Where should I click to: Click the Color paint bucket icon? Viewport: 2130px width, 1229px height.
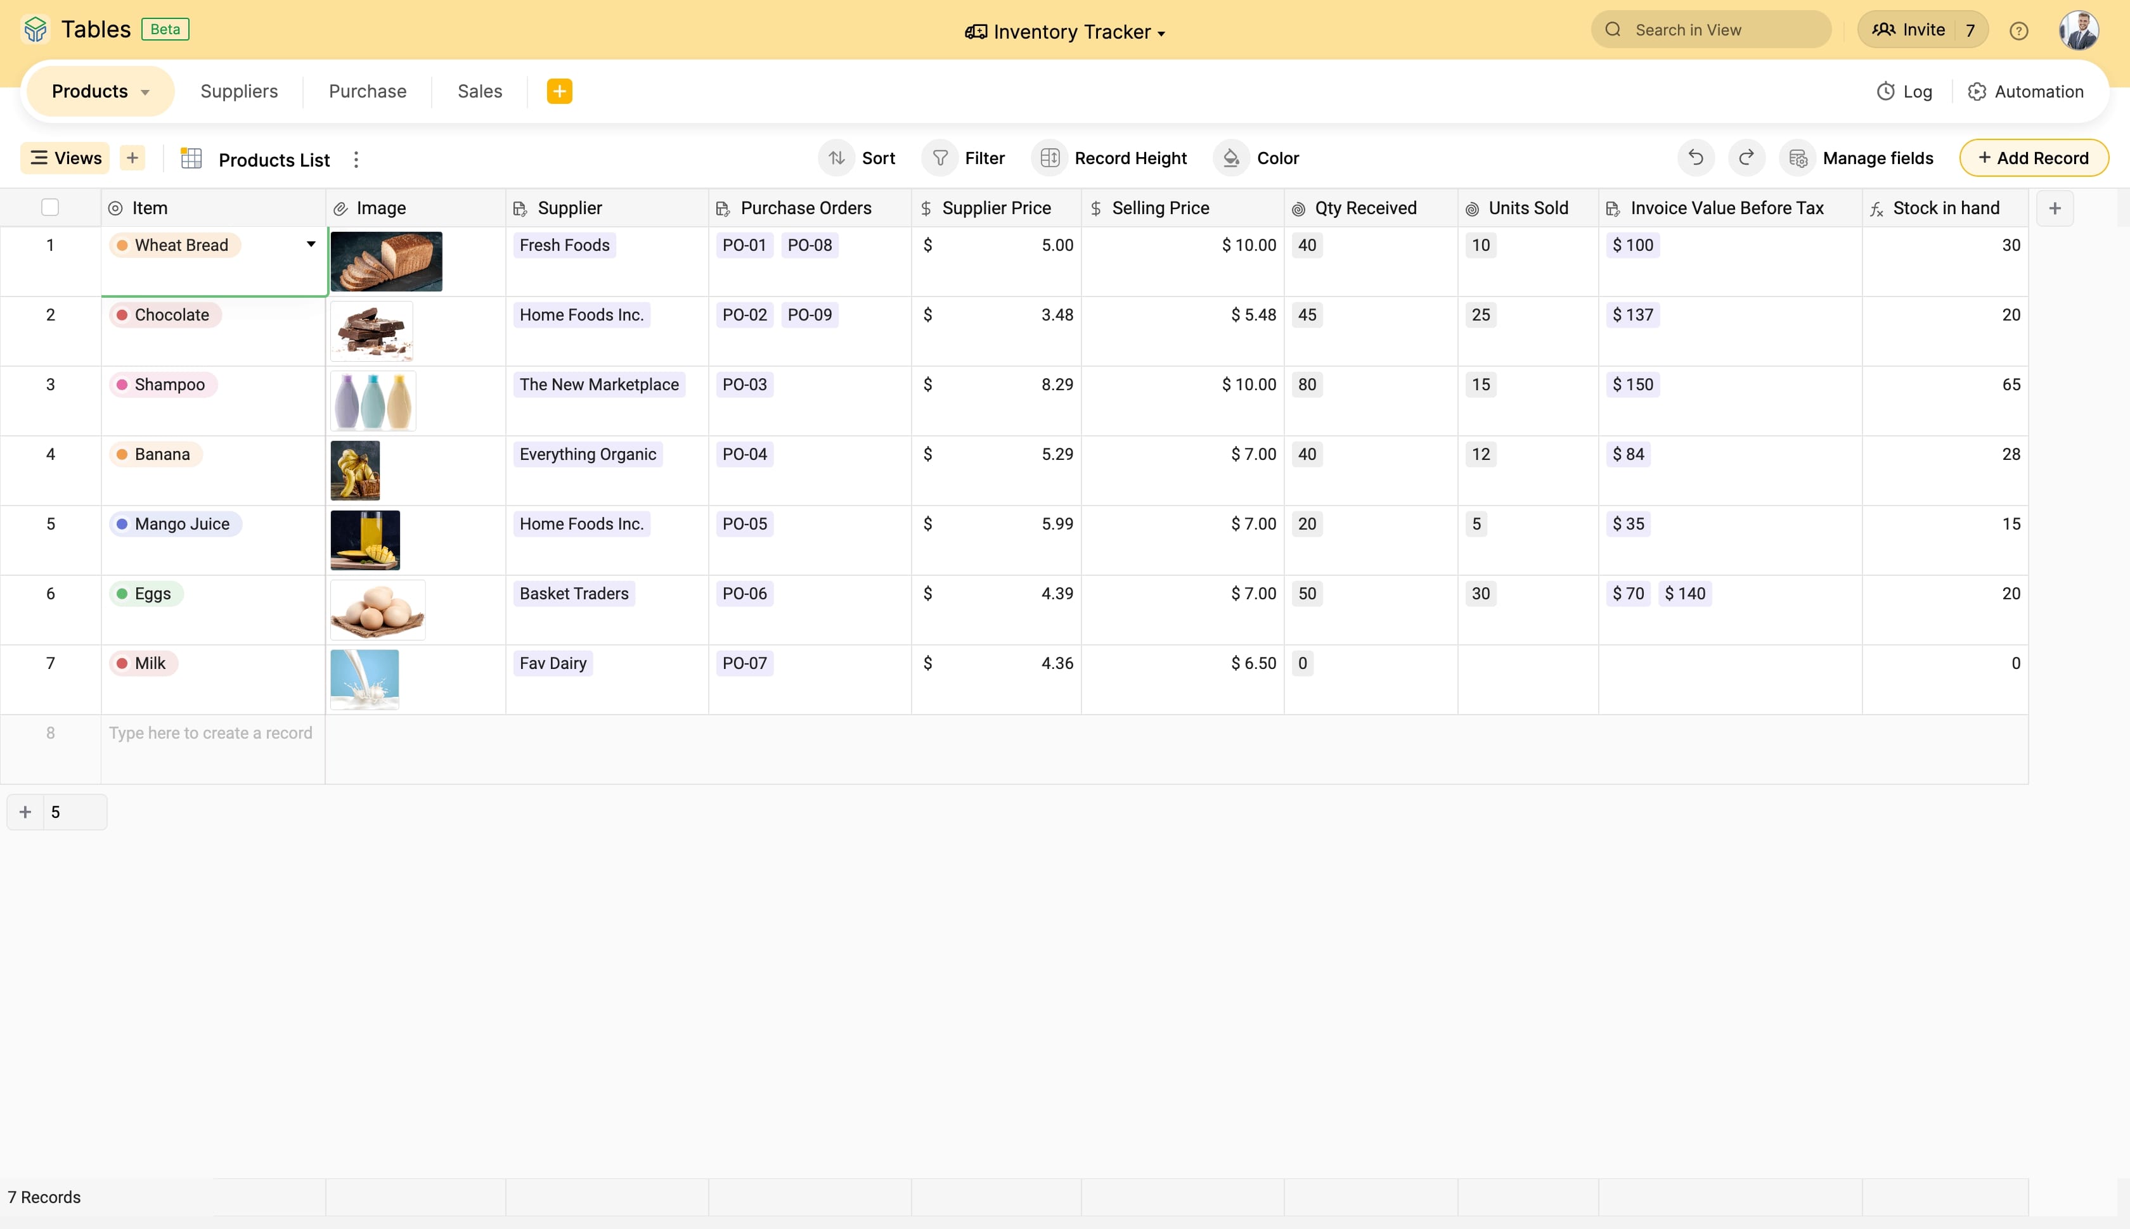point(1231,158)
